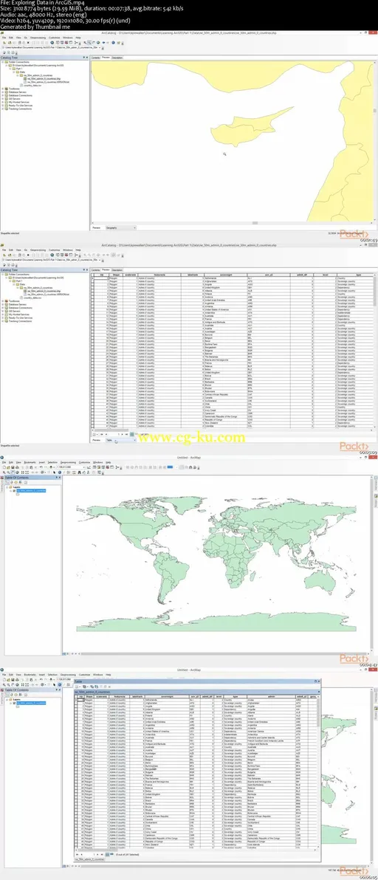Click horizontal scrollbar under first ArcCatalog map preview

point(255,223)
